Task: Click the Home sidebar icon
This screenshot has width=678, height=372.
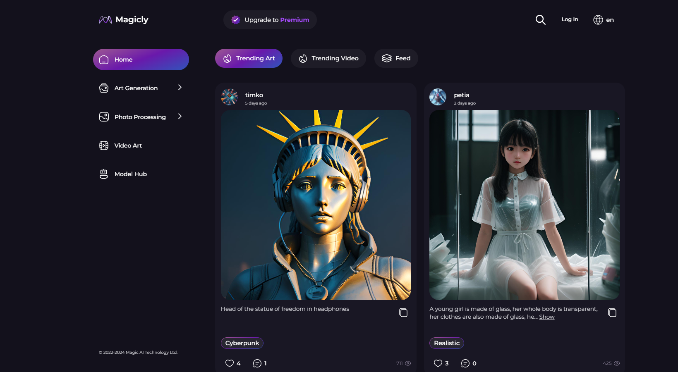Action: click(x=104, y=60)
